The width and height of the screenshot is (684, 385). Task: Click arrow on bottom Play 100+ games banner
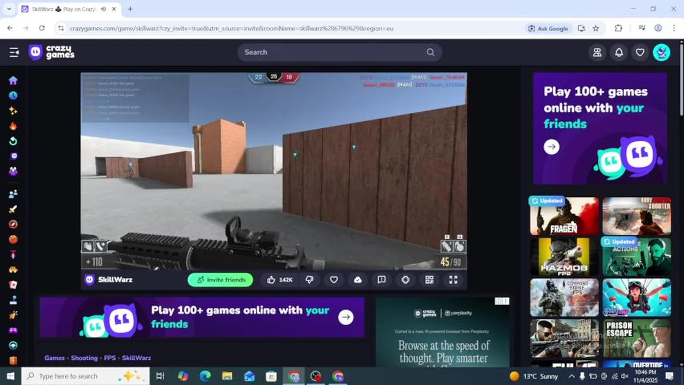pos(346,317)
